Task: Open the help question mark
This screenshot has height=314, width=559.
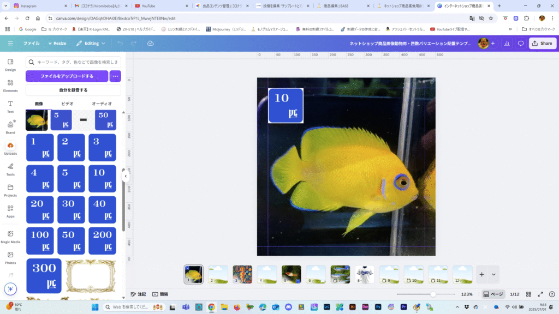Action: click(552, 294)
